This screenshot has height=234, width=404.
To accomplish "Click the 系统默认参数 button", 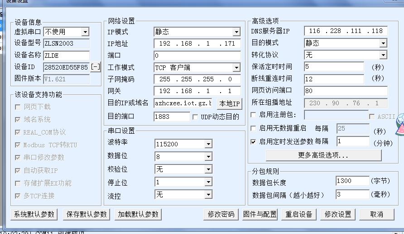I will 34,214.
